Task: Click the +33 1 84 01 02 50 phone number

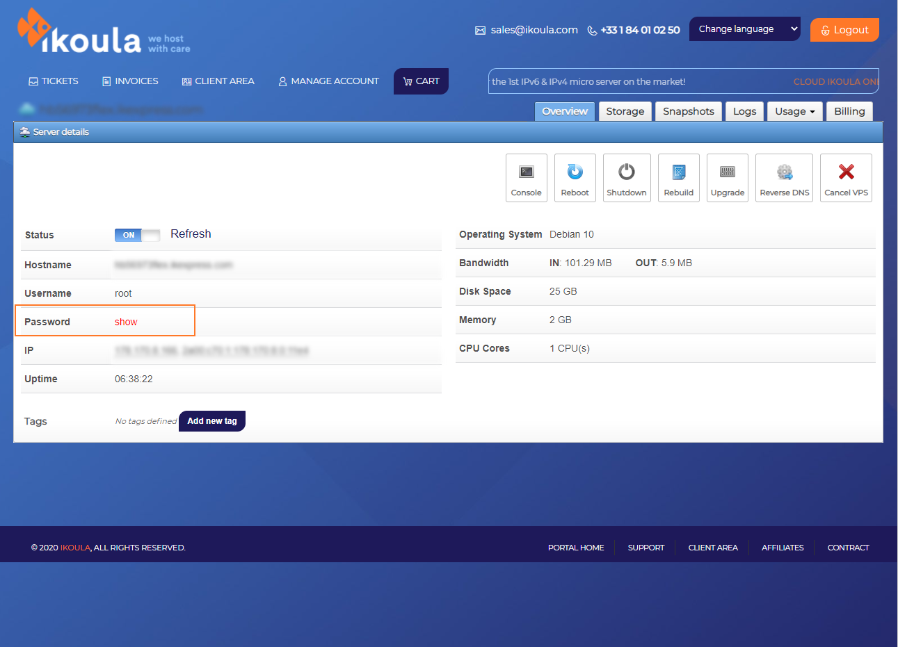Action: 640,30
